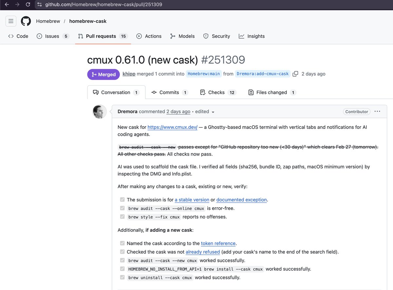Open the hamburger navigation menu
This screenshot has height=290, width=393.
[11, 21]
